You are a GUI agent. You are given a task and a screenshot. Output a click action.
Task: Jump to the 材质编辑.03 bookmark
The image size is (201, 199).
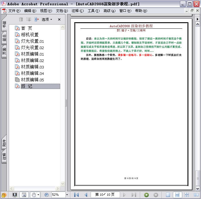33,67
